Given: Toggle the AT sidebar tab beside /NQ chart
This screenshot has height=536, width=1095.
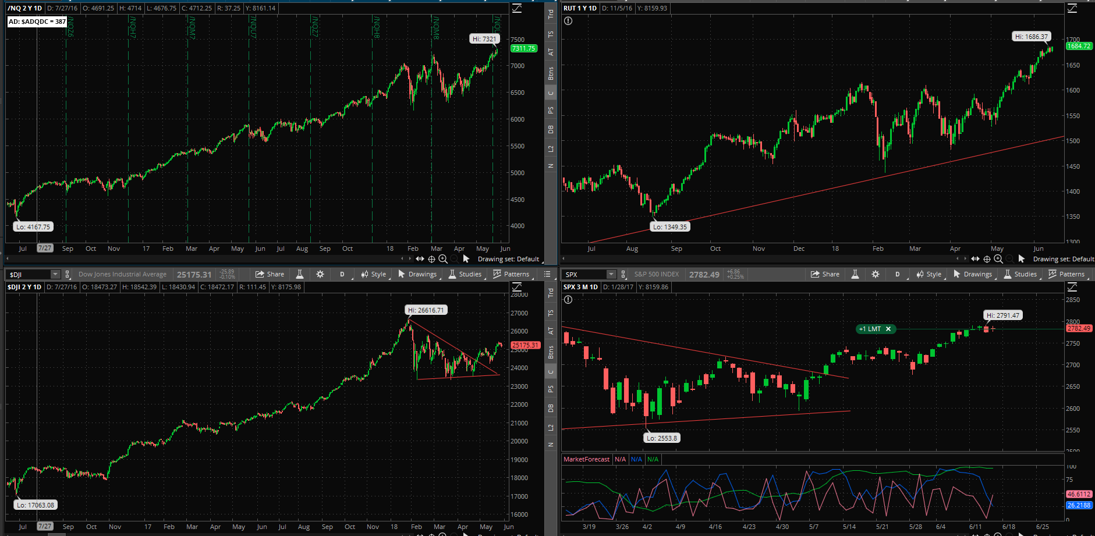Looking at the screenshot, I should point(551,52).
